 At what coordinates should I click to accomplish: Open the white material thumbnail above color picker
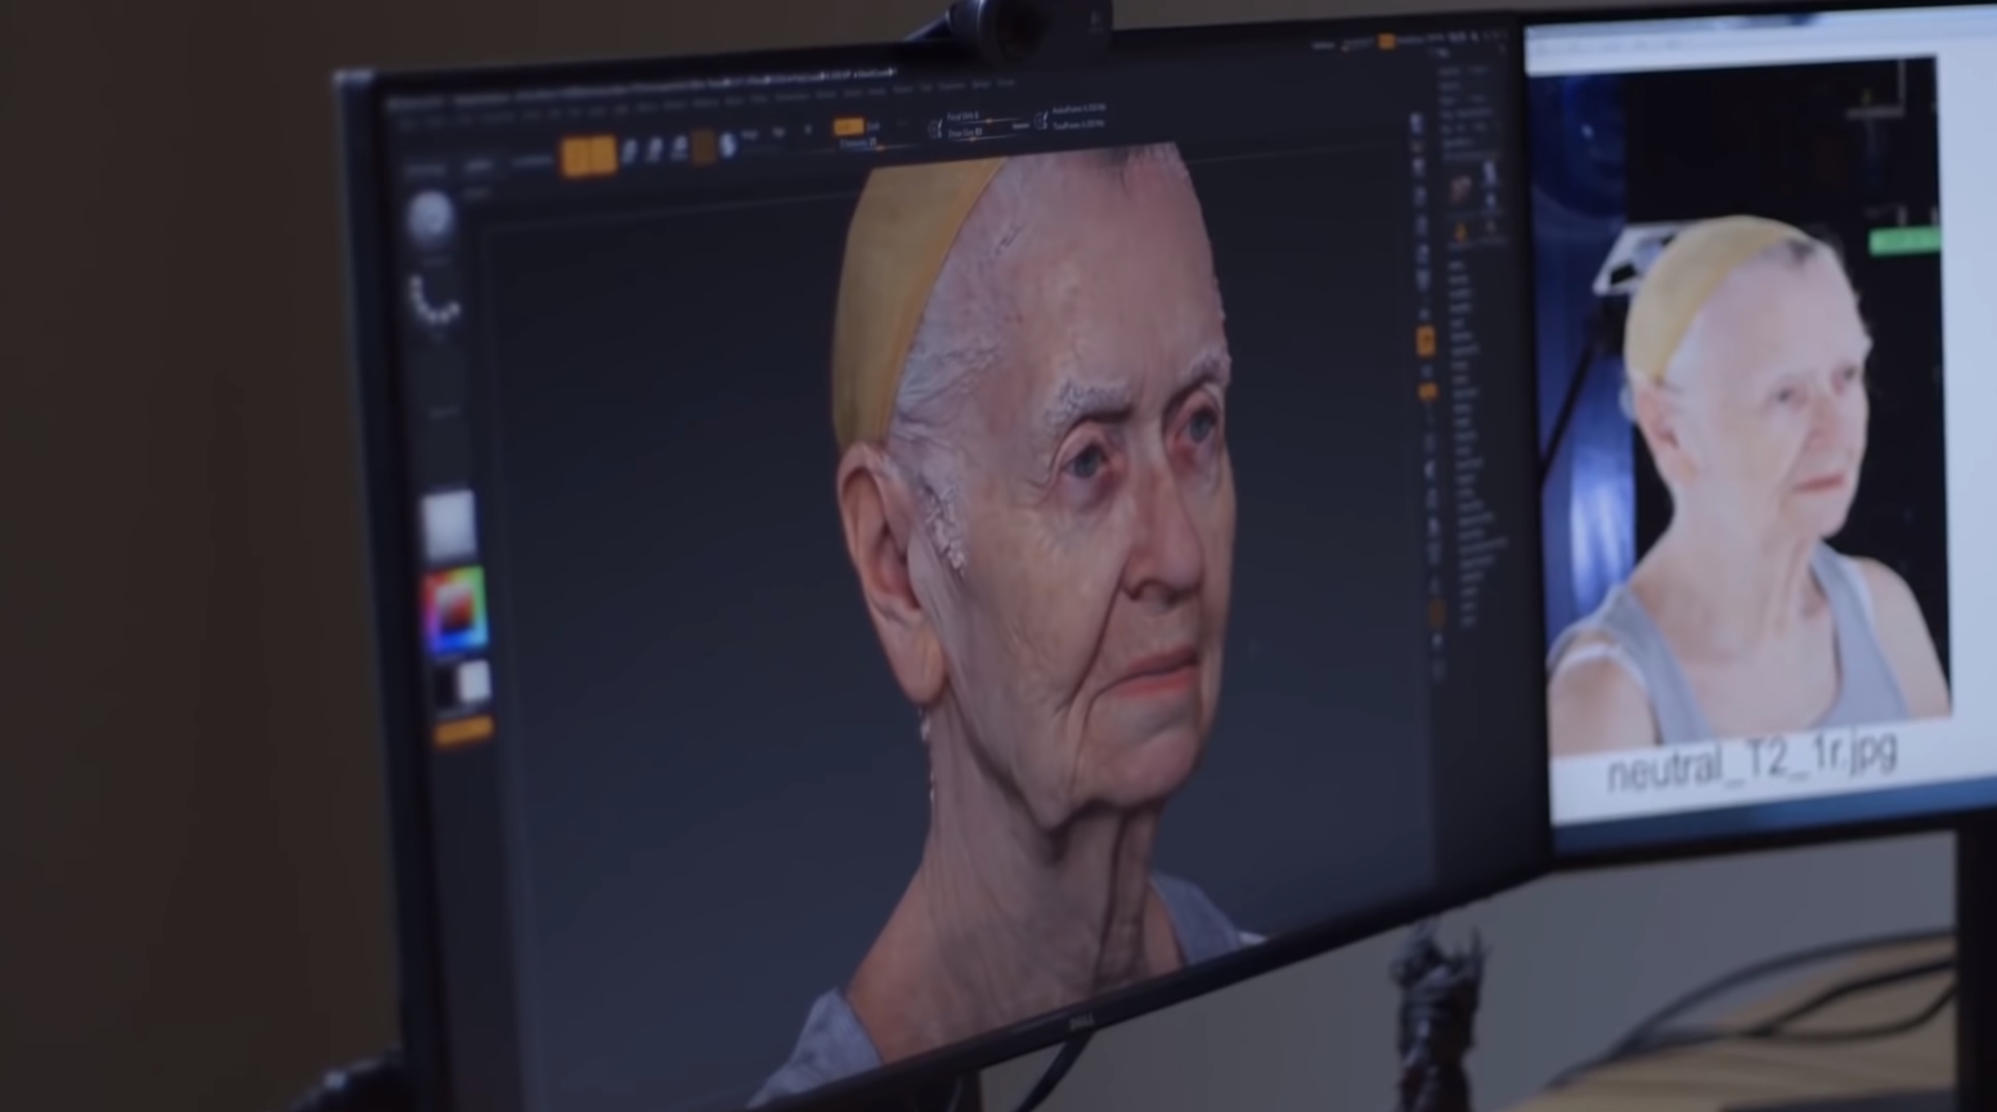[x=449, y=524]
